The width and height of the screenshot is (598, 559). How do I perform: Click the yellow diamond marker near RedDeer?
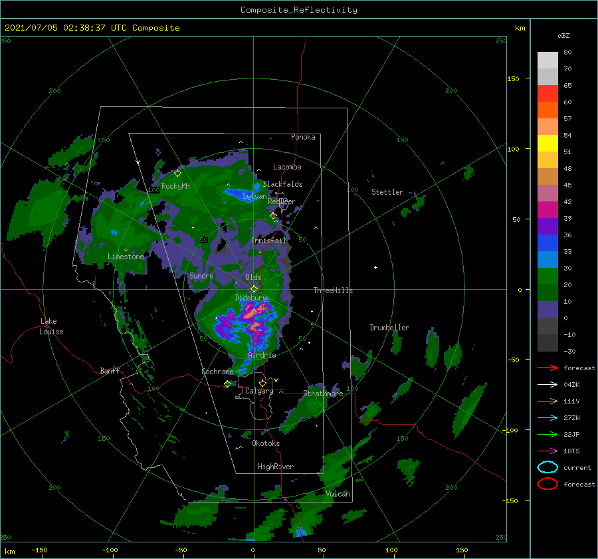pyautogui.click(x=273, y=216)
